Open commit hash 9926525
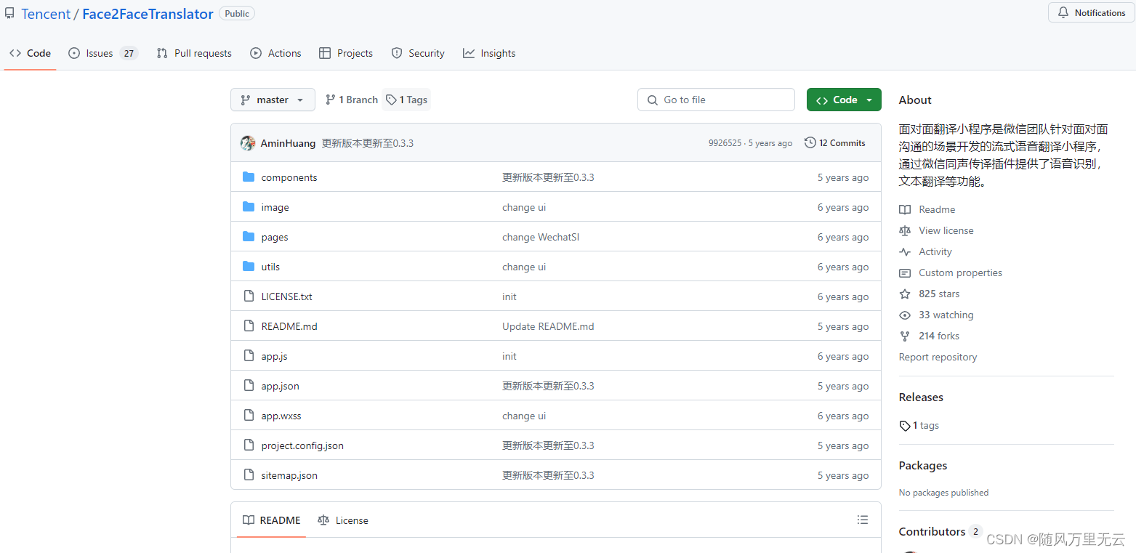 coord(725,143)
